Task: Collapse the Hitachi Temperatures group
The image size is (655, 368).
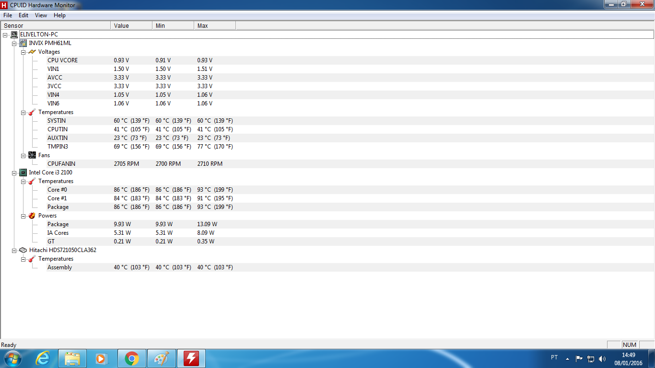Action: pyautogui.click(x=23, y=259)
